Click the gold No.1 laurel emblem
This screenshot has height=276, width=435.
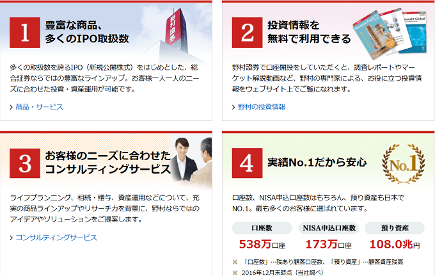click(x=404, y=164)
